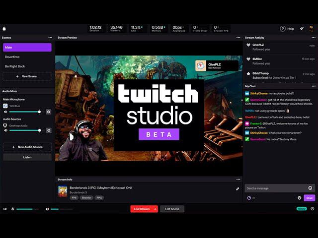Click the 0.5GB Memory stat
Screen dimensions: 318x238
click(x=159, y=29)
